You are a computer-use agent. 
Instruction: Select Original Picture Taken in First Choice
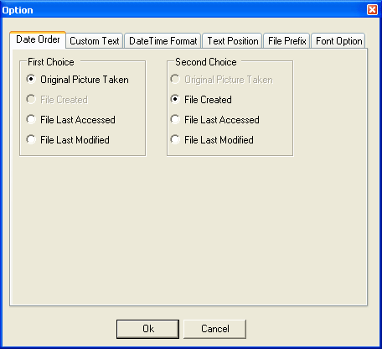pos(77,80)
